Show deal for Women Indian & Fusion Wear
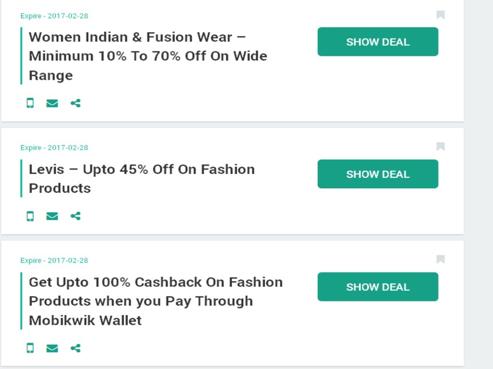Image resolution: width=493 pixels, height=369 pixels. pos(378,42)
